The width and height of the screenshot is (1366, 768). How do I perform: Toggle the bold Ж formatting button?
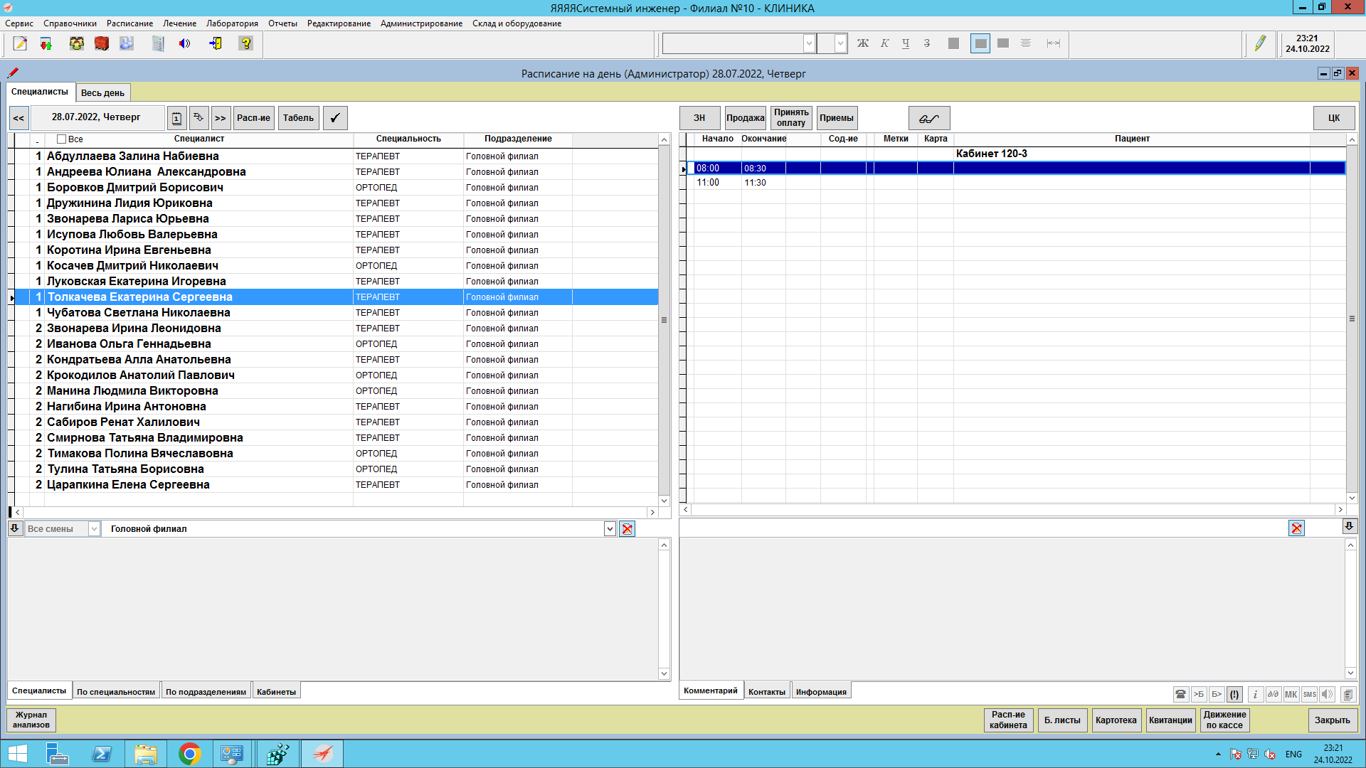coord(862,43)
